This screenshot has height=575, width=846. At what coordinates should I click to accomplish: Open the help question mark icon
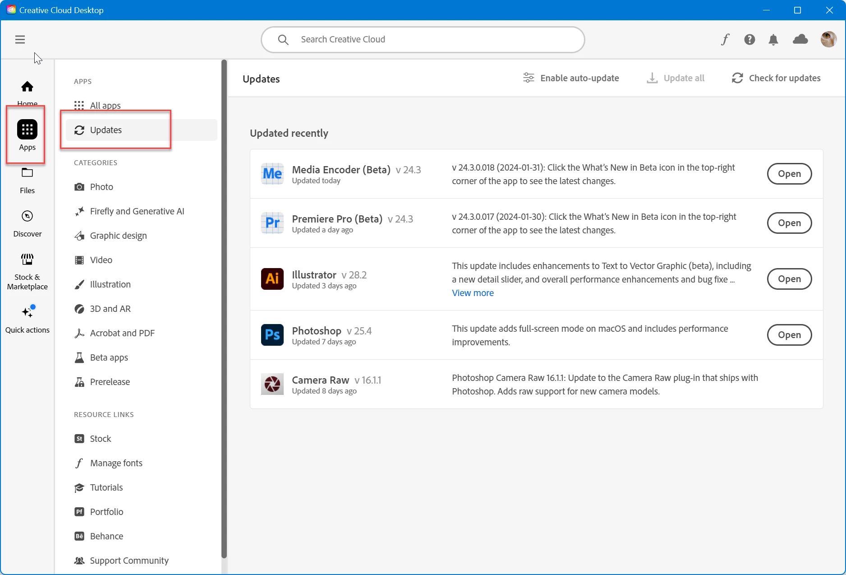pyautogui.click(x=749, y=40)
